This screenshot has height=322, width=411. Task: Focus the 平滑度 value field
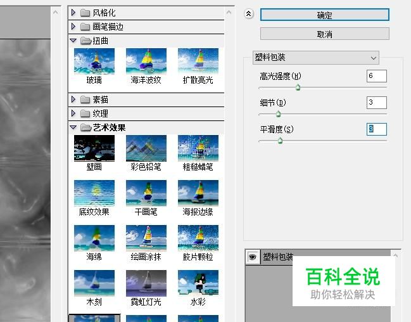pyautogui.click(x=377, y=129)
